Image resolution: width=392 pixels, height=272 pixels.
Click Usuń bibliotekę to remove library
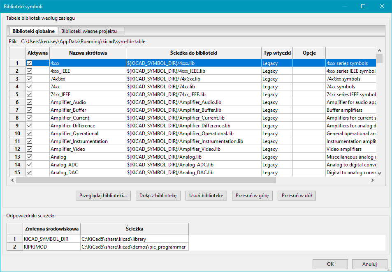pyautogui.click(x=206, y=196)
